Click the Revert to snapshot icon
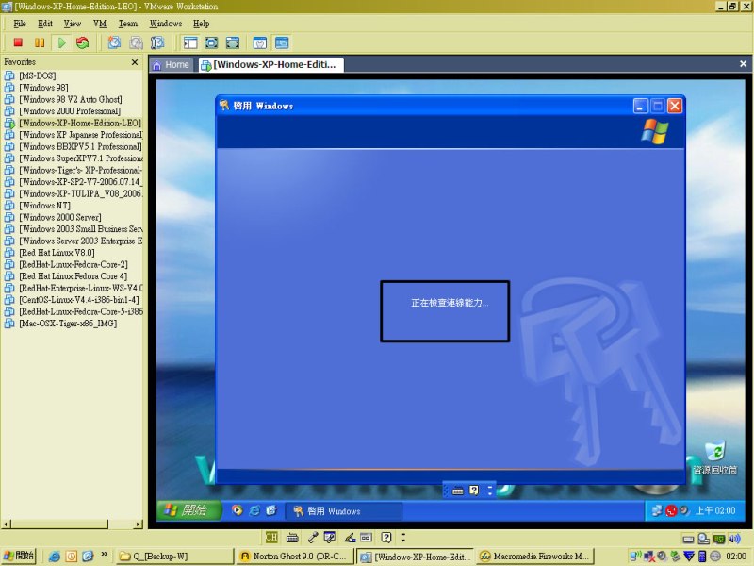Screen dimensions: 754x566 point(136,42)
